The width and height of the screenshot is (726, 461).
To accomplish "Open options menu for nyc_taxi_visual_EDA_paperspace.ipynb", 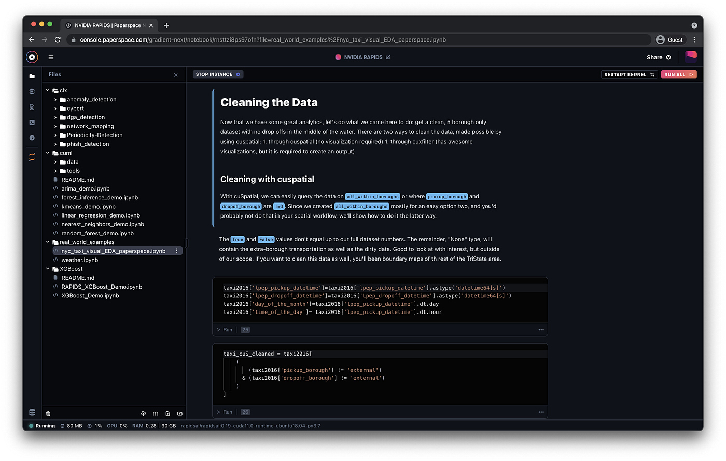I will click(x=177, y=250).
